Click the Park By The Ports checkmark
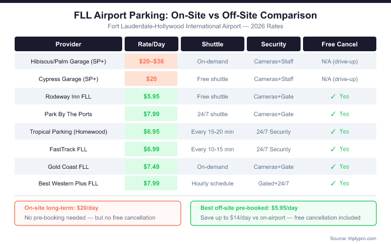 point(333,114)
